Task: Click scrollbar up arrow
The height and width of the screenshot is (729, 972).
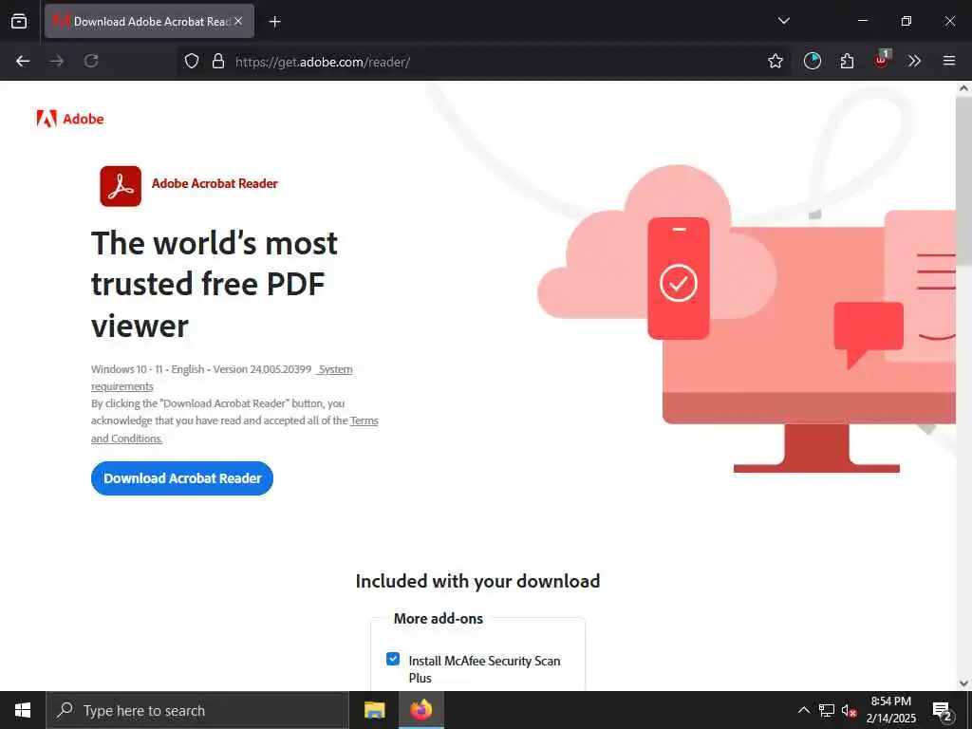Action: coord(963,88)
